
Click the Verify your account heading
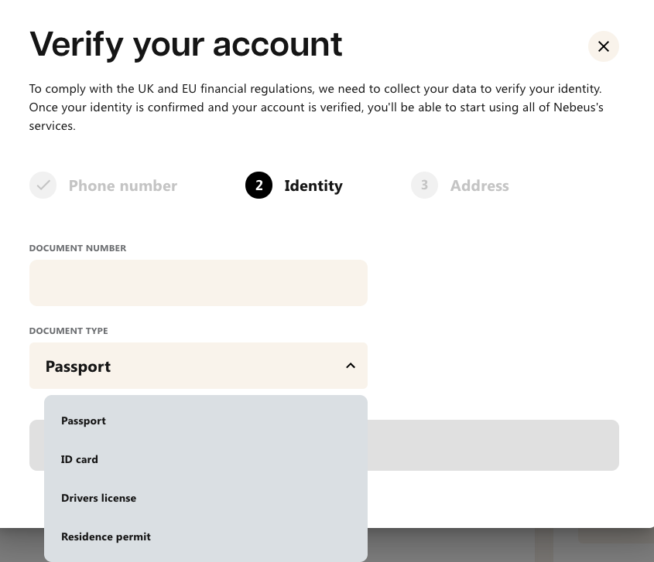[186, 44]
